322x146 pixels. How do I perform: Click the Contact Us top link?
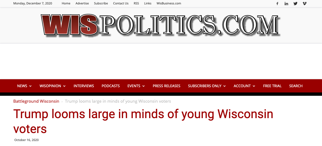pos(121,3)
